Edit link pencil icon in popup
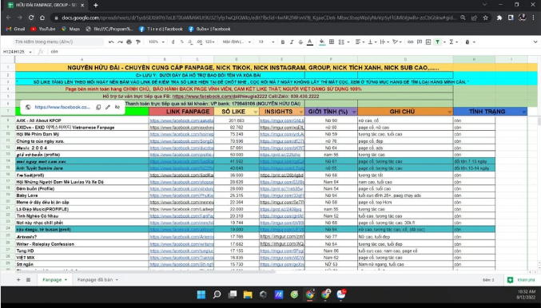 point(108,107)
